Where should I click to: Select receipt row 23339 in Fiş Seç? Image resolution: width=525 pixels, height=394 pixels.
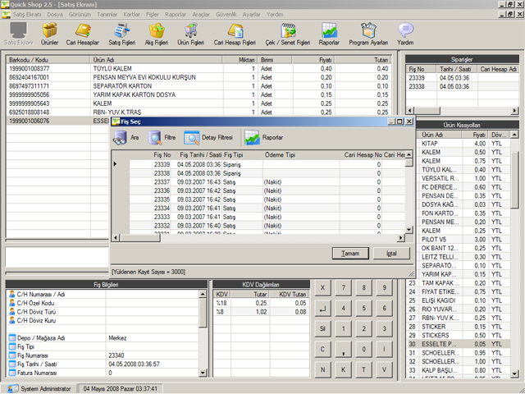[x=267, y=164]
